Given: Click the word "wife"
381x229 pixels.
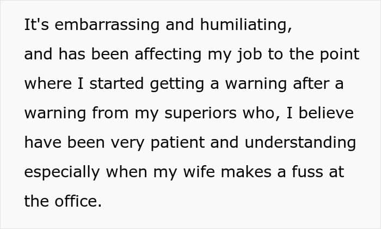Looking at the screenshot, I should point(199,172).
